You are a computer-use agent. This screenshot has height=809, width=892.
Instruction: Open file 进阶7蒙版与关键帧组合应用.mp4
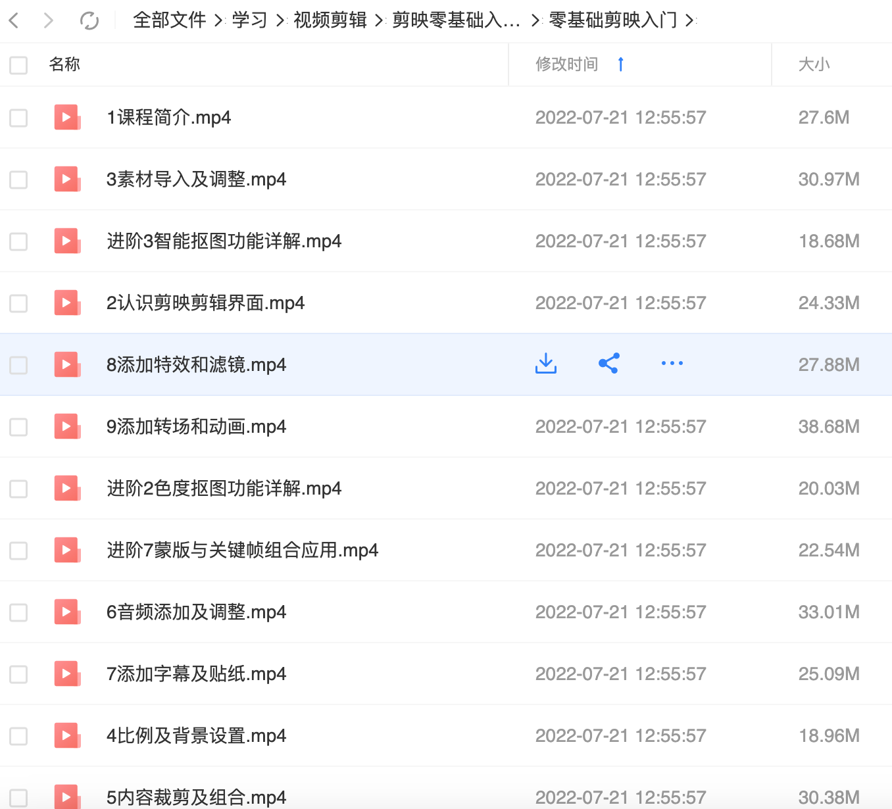tap(242, 551)
